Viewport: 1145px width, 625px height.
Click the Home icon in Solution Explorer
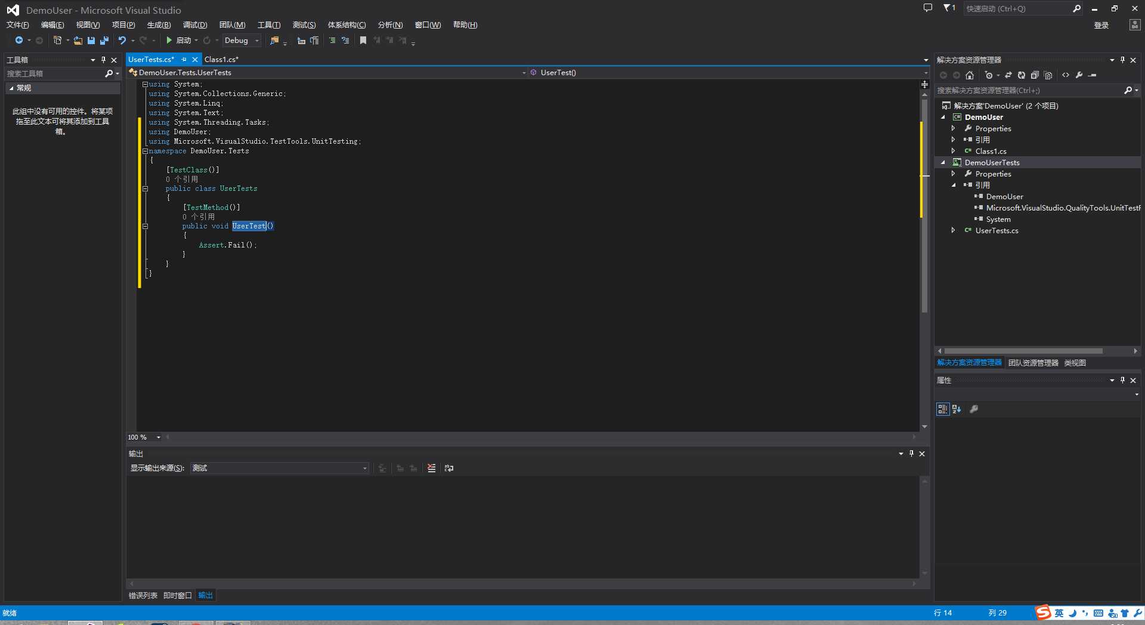(x=970, y=75)
